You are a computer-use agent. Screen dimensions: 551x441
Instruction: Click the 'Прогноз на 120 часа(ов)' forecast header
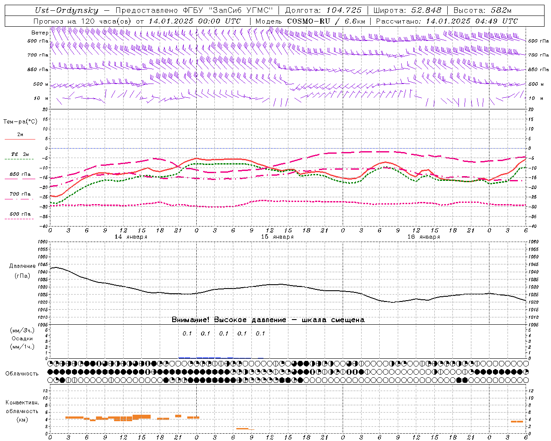pos(83,21)
